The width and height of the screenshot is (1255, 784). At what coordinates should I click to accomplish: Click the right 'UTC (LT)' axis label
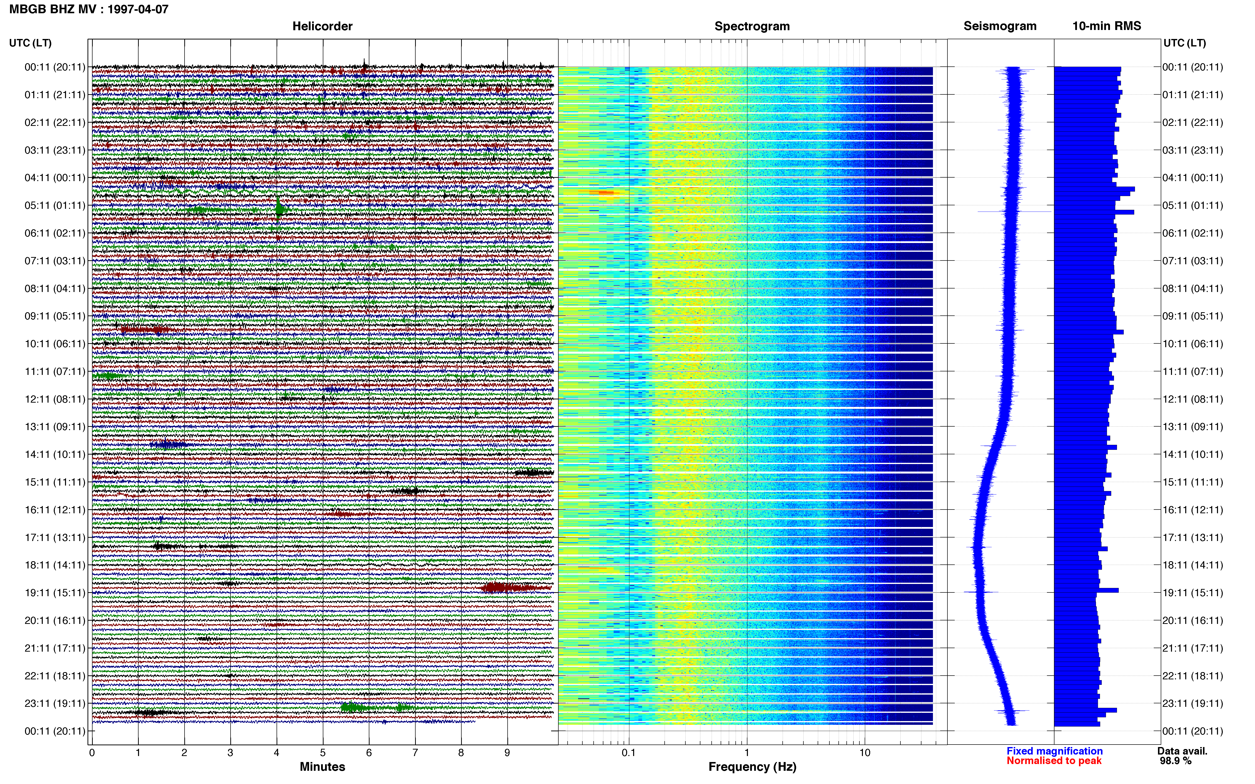[x=1184, y=43]
